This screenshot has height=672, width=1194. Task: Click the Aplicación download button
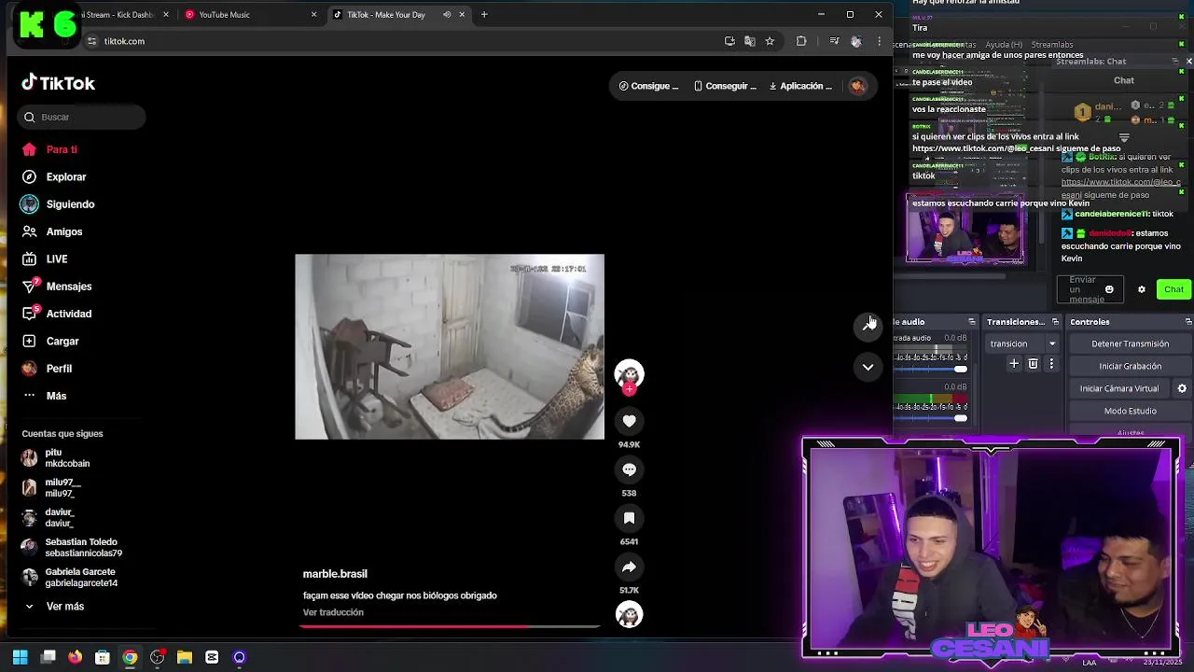click(800, 86)
